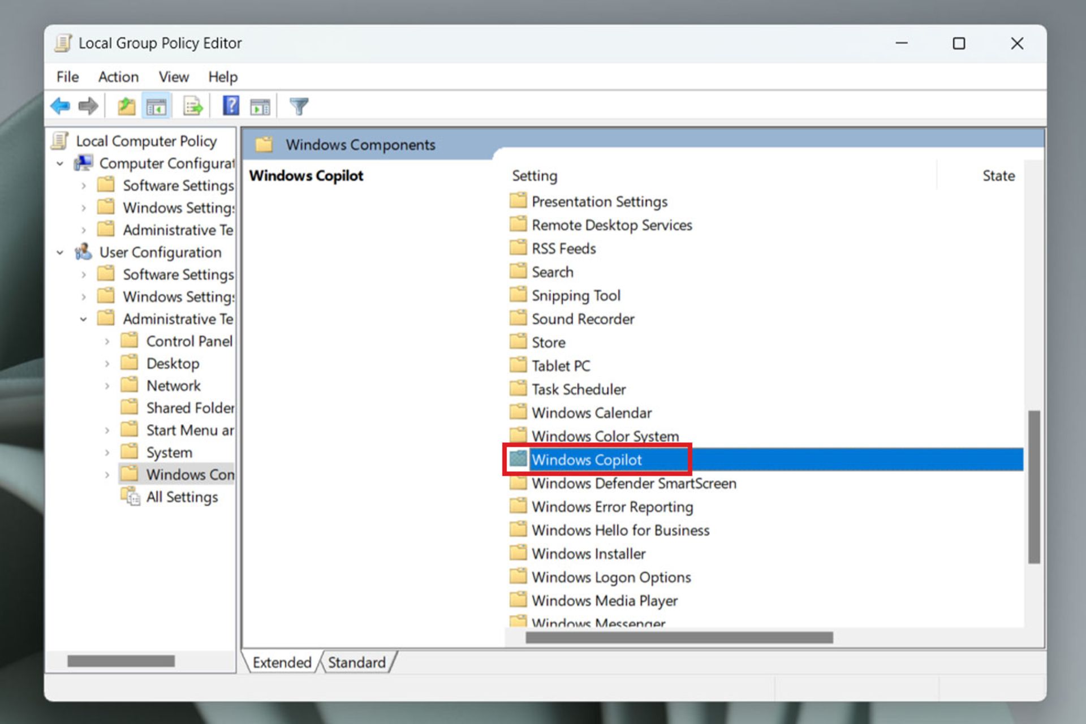The width and height of the screenshot is (1086, 724).
Task: Click folder icon beside Windows Media Player
Action: click(518, 600)
